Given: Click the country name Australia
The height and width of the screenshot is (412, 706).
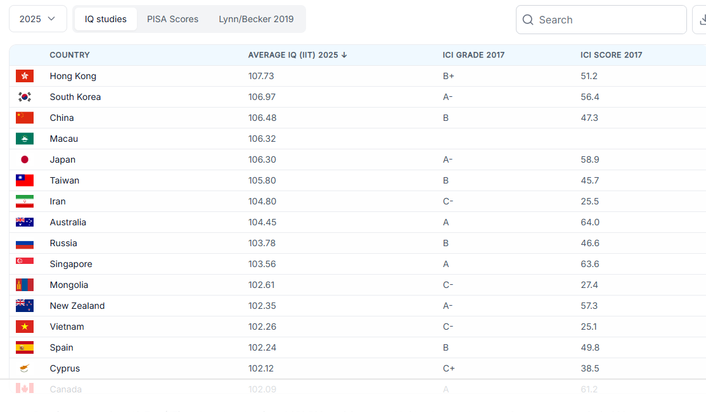Looking at the screenshot, I should click(x=68, y=222).
